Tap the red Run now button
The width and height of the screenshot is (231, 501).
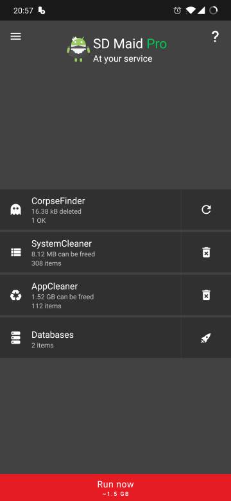point(116,488)
